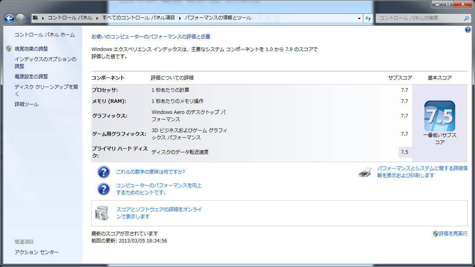
Task: Click the Control Panel icon in address bar
Action: (36, 18)
